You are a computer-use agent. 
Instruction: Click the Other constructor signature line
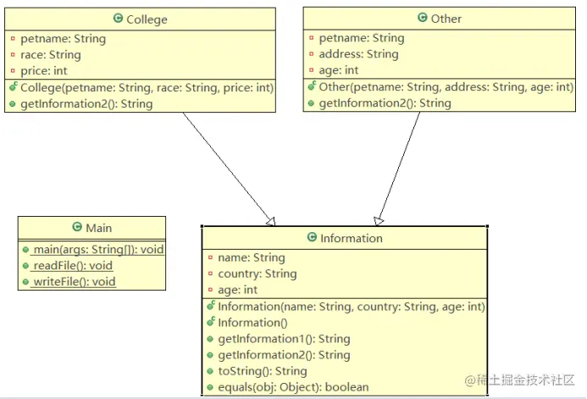[446, 86]
